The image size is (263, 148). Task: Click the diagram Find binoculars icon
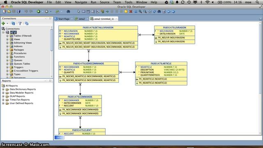tap(159, 12)
